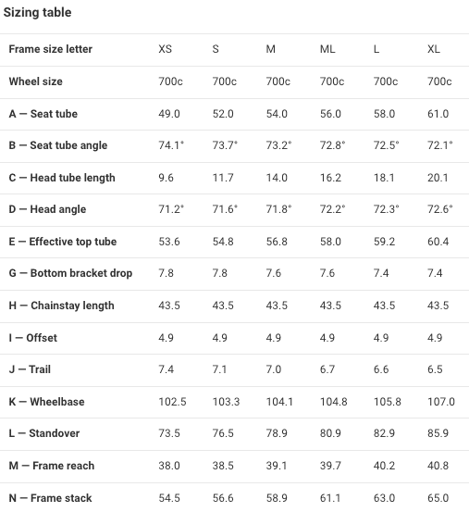Click the N — Frame stack label
This screenshot has width=469, height=512.
click(x=51, y=498)
